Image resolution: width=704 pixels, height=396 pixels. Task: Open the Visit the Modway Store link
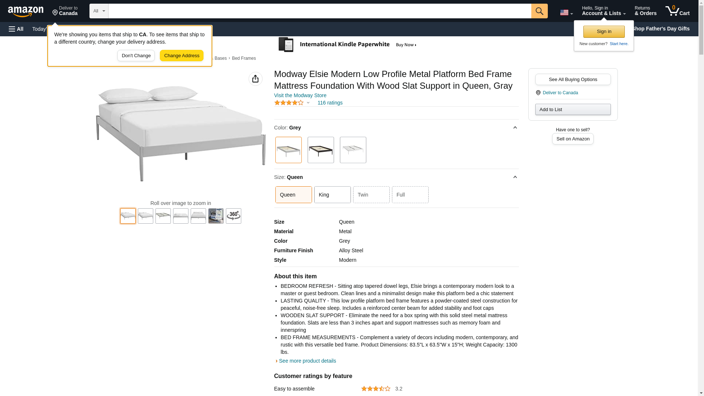[300, 95]
